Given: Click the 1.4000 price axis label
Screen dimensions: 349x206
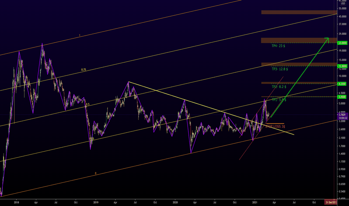Looking at the screenshot, I should coord(342,154).
